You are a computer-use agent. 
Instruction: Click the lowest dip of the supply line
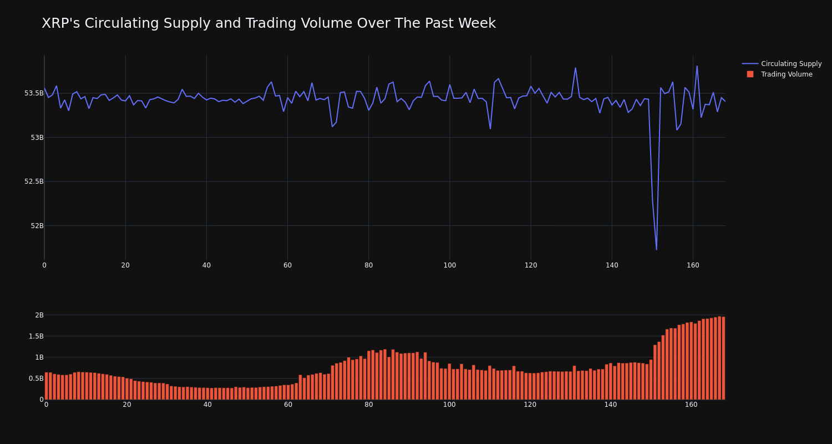(656, 249)
